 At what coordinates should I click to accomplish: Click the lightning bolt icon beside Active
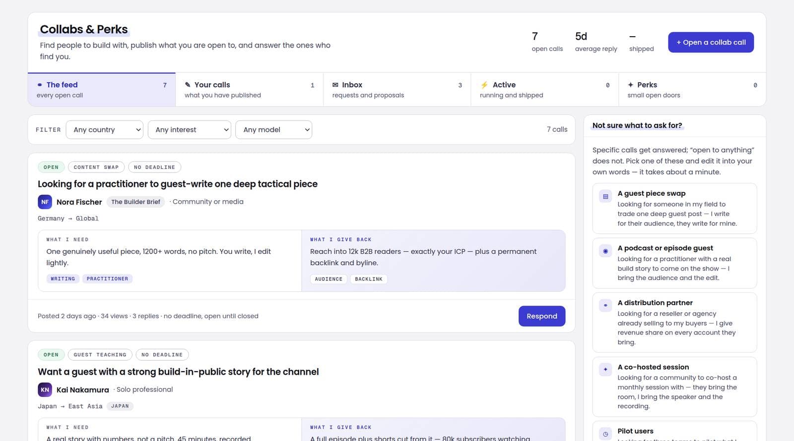pos(484,85)
